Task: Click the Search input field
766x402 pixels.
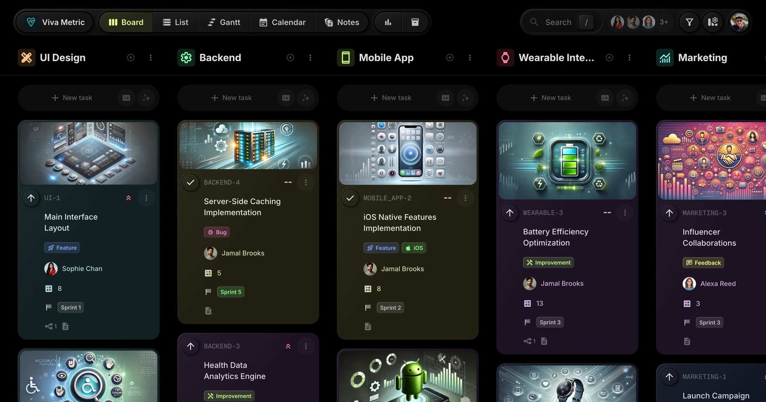Action: pos(558,22)
